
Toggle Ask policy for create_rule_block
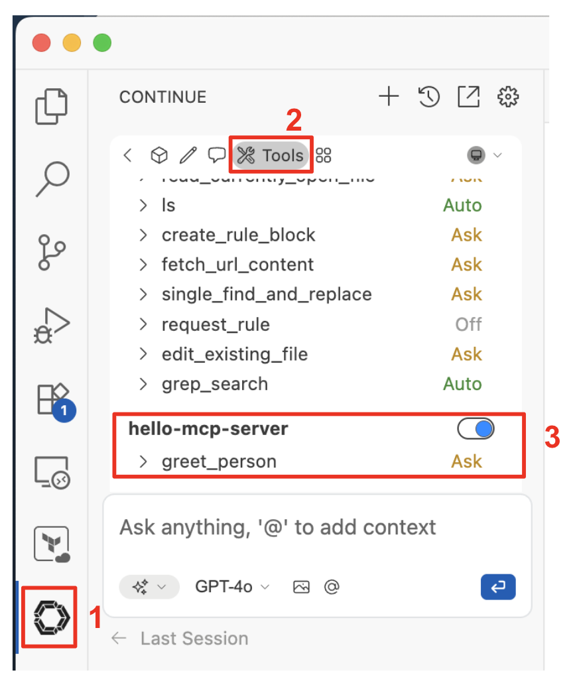click(466, 235)
